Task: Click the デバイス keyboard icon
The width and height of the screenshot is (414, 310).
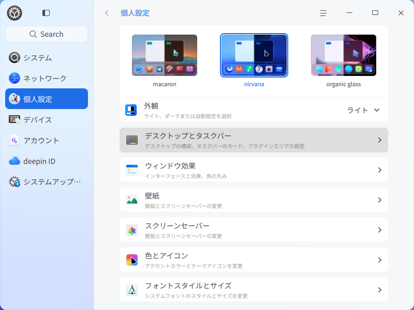Action: (x=14, y=119)
